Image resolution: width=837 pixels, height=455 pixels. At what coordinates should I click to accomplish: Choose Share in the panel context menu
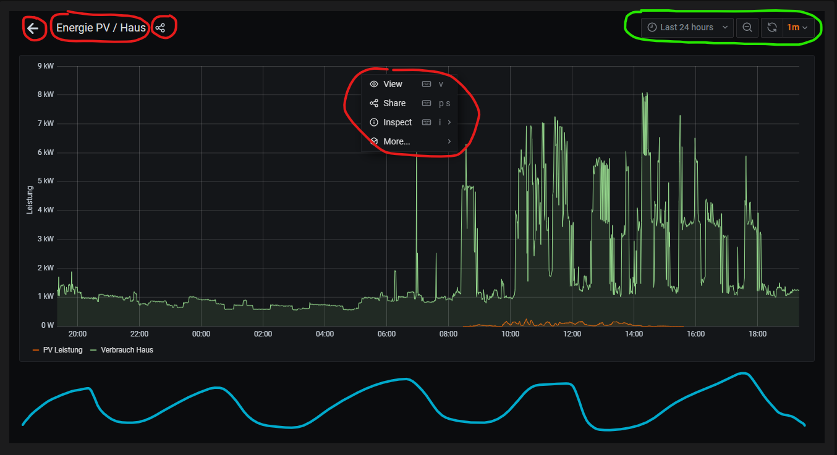coord(394,103)
